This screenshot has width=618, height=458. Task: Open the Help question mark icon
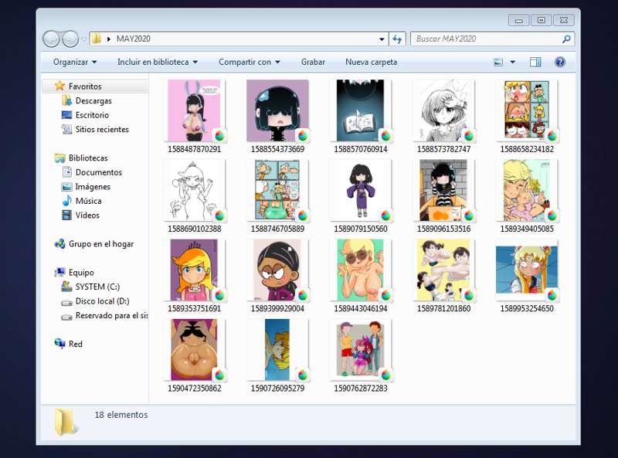(560, 62)
